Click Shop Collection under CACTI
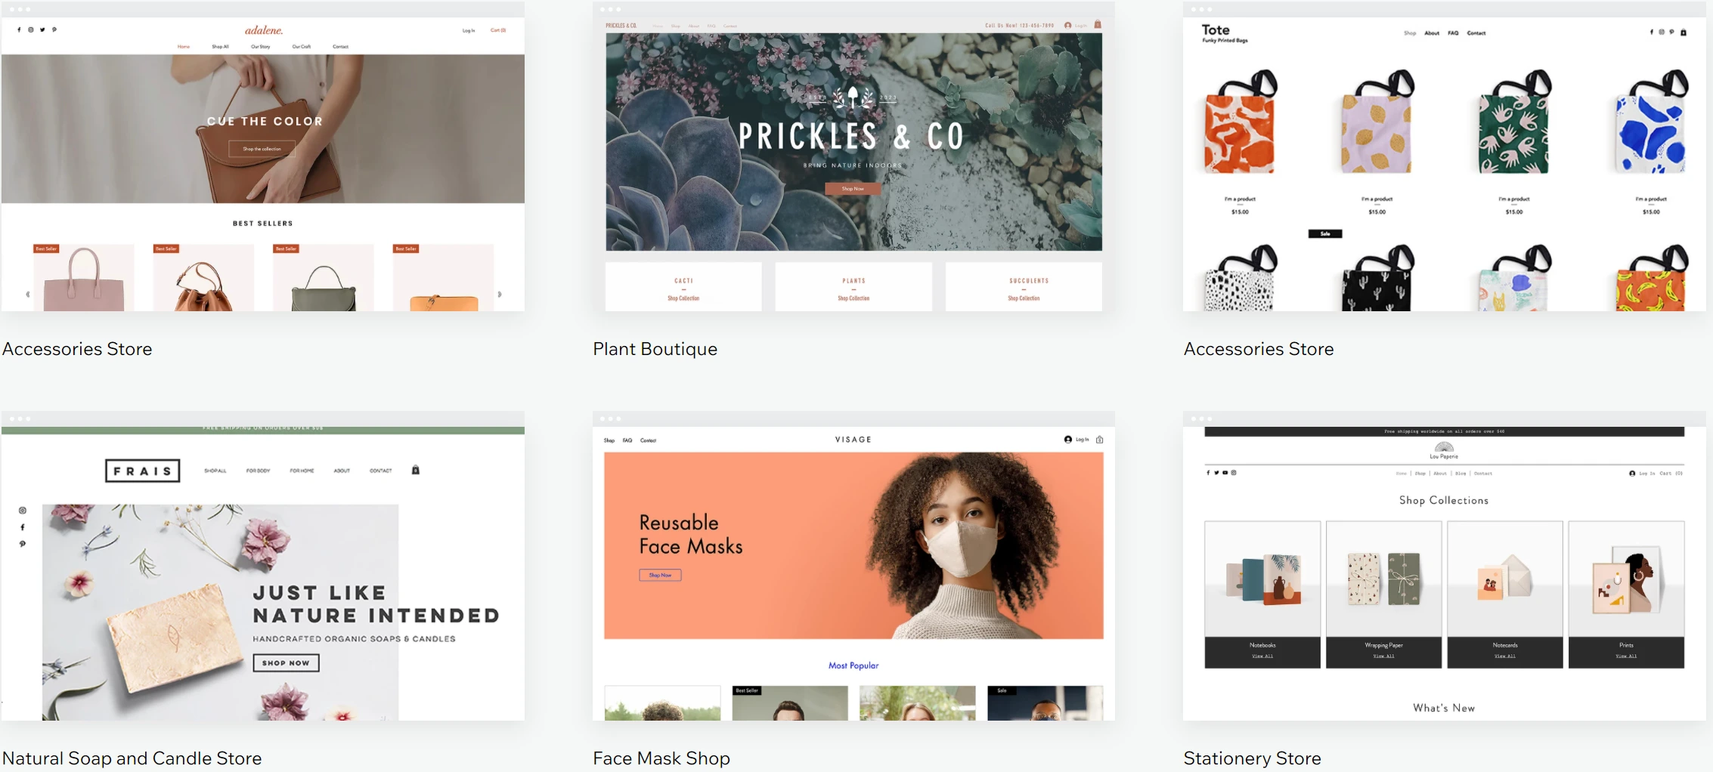Image resolution: width=1713 pixels, height=772 pixels. (683, 298)
